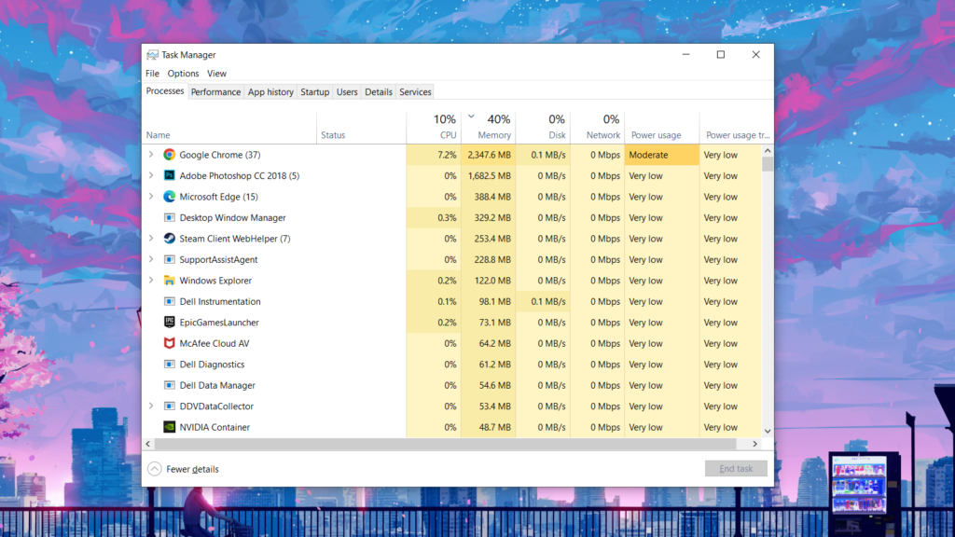Expand the Windows Explorer process row
The image size is (955, 537).
pos(151,281)
